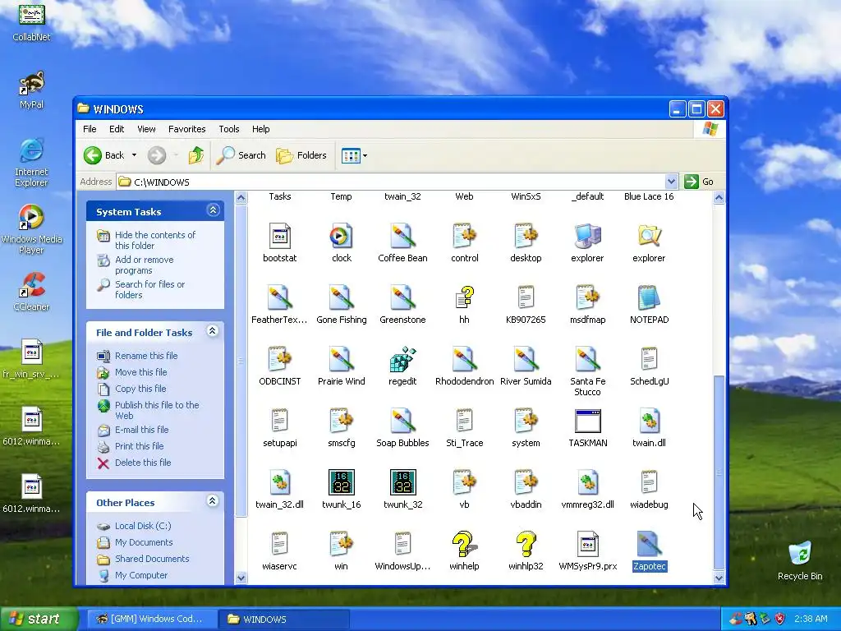Screen dimensions: 841x631
Task: Select the clock media file icon
Action: coord(341,236)
